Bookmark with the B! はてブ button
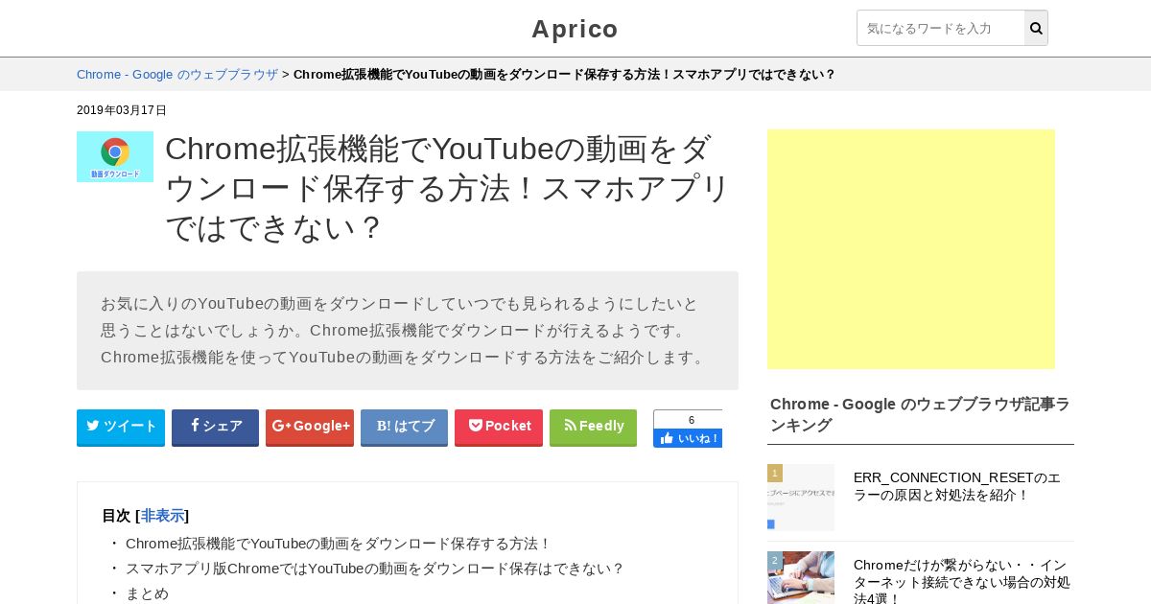The image size is (1151, 604). 404,427
